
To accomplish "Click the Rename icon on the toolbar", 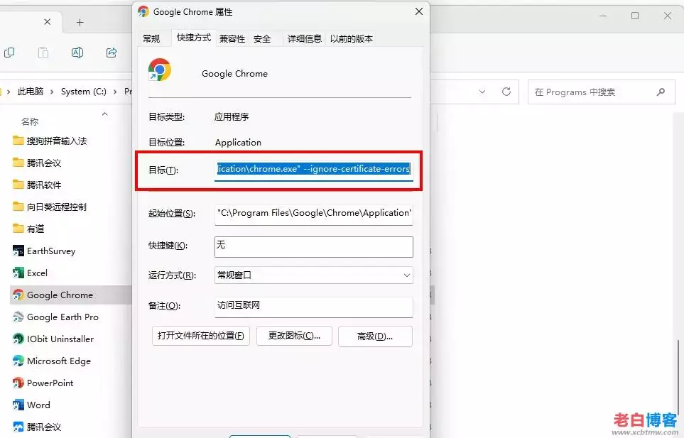I will point(77,53).
